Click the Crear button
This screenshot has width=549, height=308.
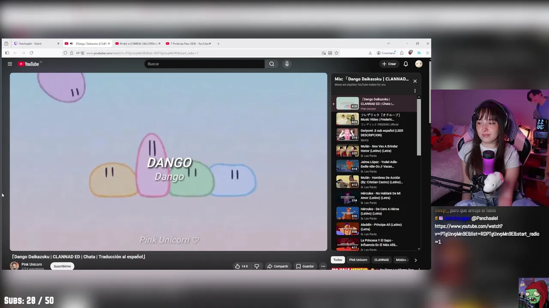[389, 64]
